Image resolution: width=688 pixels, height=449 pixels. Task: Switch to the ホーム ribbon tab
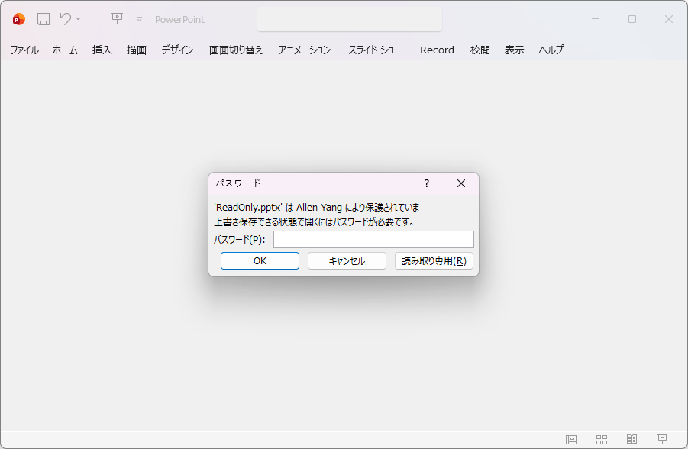pos(65,50)
